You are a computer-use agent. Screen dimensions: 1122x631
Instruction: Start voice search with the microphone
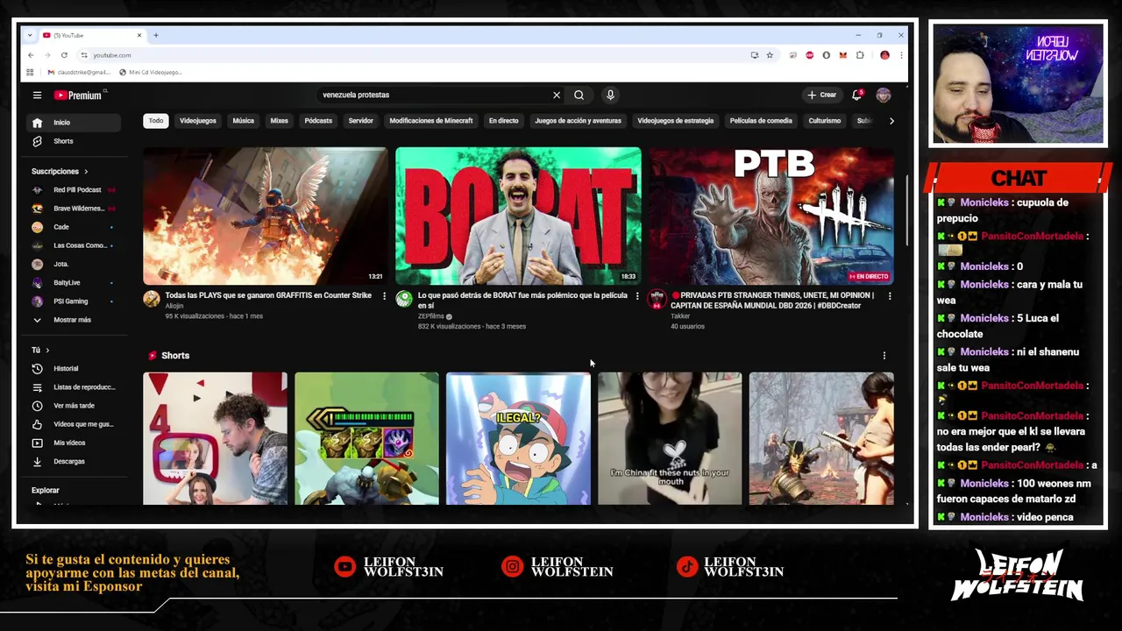click(610, 95)
